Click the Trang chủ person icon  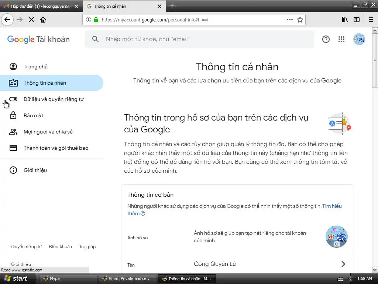[13, 67]
